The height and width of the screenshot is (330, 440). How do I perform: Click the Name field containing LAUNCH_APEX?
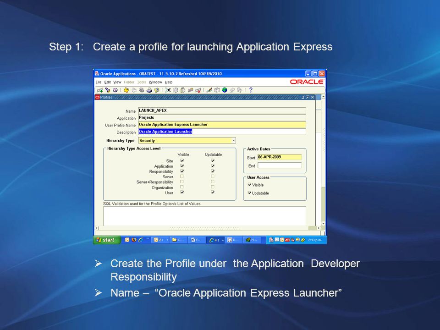click(222, 110)
